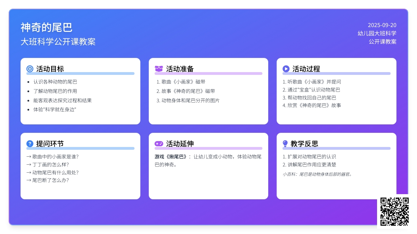
Task: Click the subtitle 大班科学公开课教案
Action: click(x=58, y=42)
